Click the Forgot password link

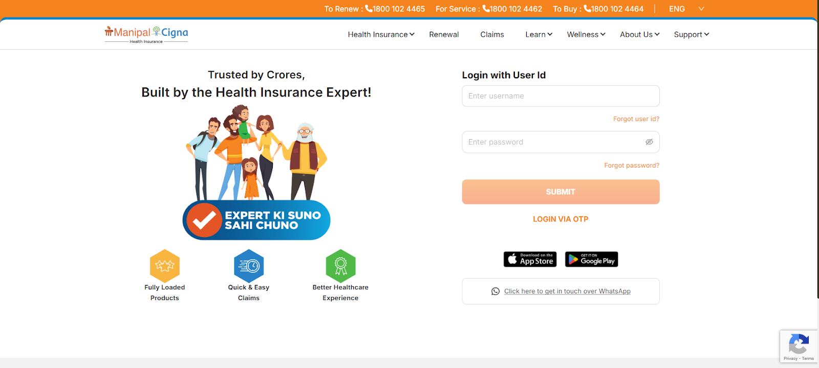pyautogui.click(x=632, y=166)
